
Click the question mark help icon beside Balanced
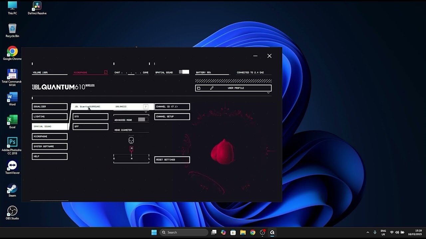(x=145, y=107)
